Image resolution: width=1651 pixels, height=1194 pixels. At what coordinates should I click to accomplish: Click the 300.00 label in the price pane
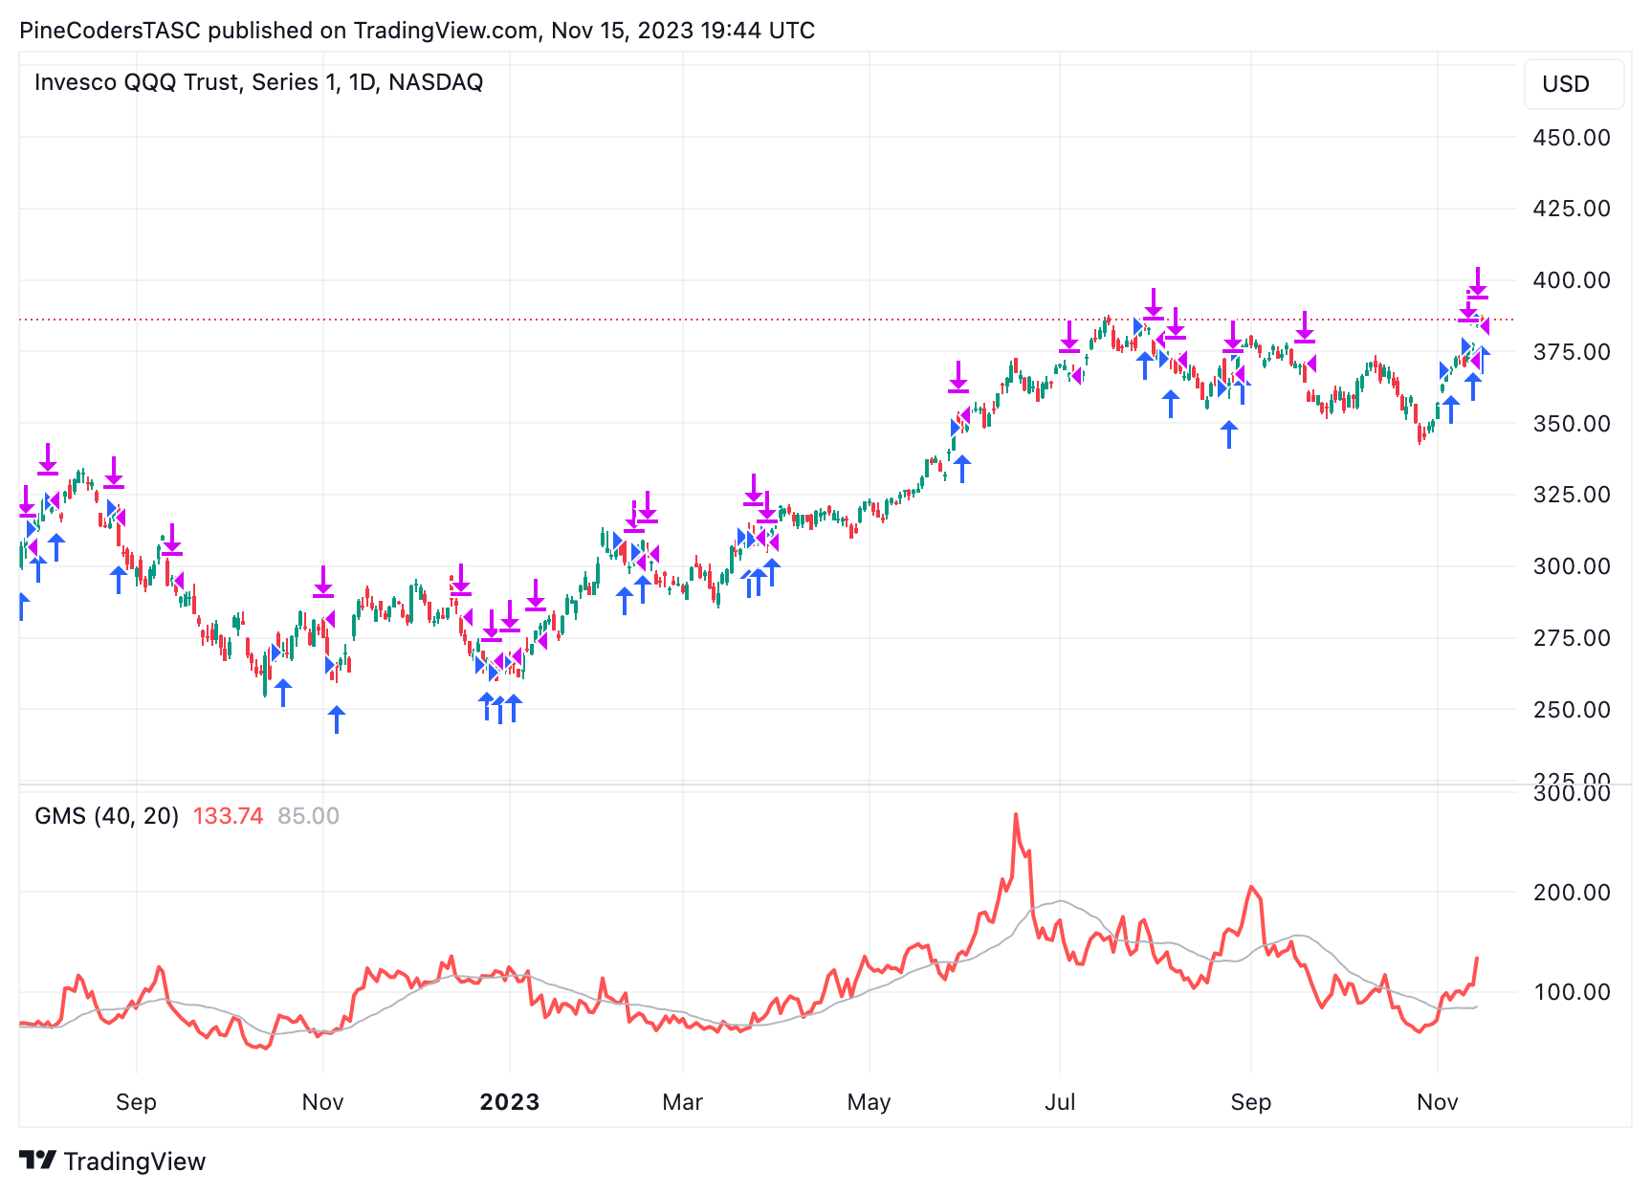(x=1572, y=566)
